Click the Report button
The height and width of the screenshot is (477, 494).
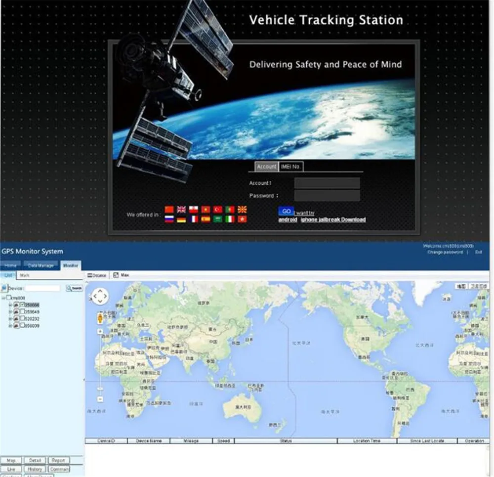point(59,460)
